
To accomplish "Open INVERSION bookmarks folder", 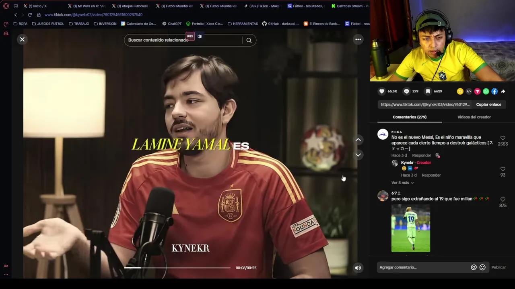I will (x=105, y=24).
